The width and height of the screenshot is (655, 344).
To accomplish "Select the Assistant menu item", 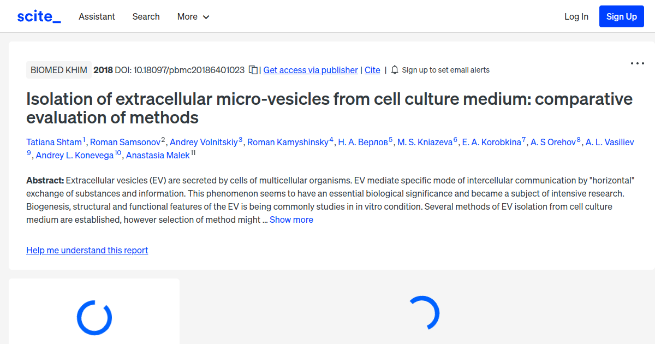I will (x=97, y=17).
